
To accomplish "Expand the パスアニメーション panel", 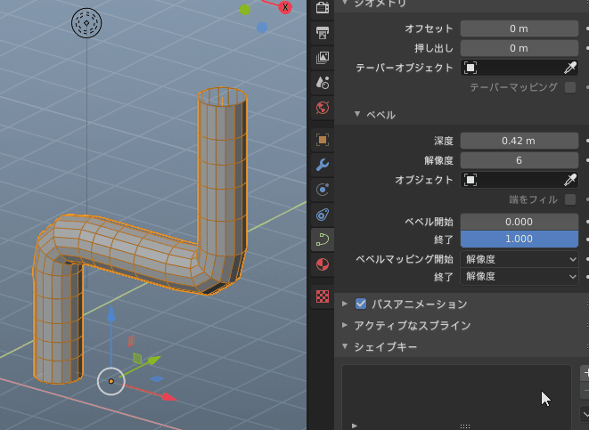I will [345, 304].
